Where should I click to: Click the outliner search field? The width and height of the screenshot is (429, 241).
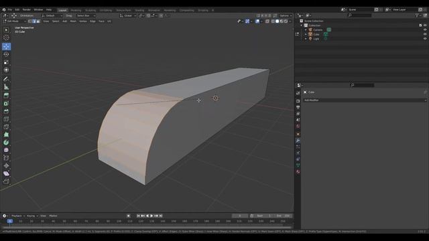(x=359, y=15)
